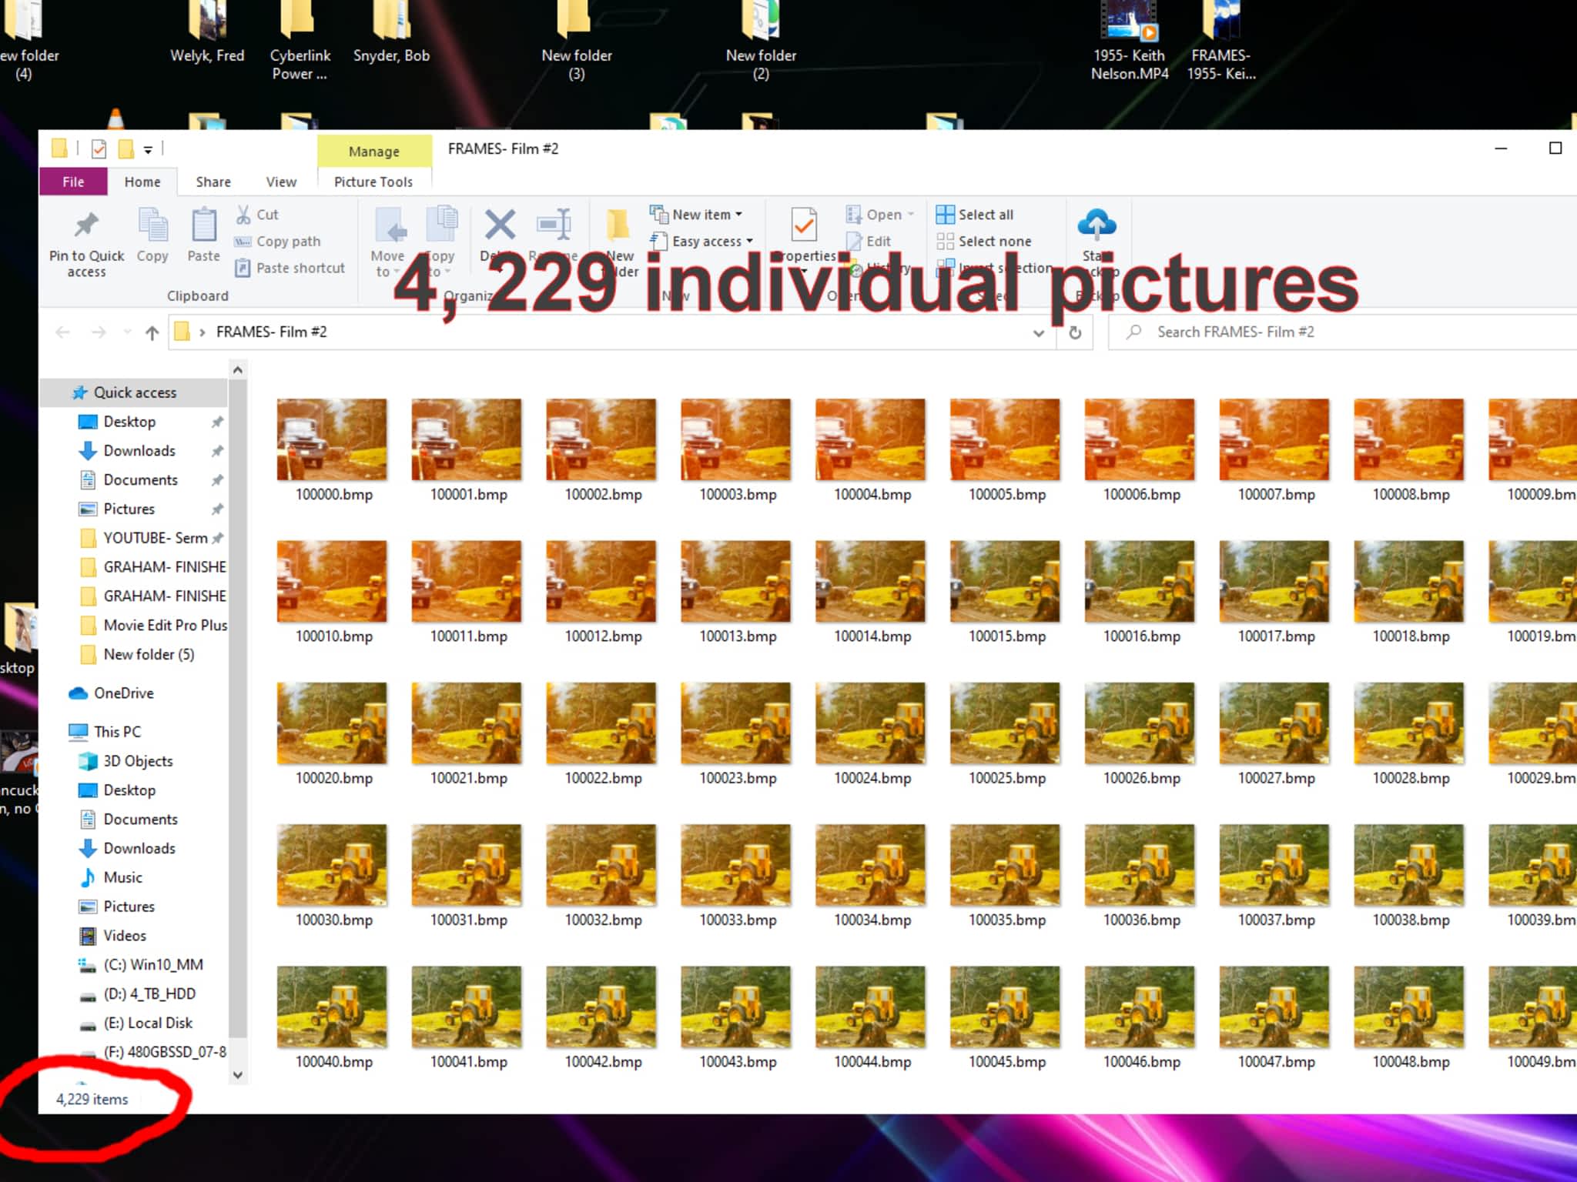This screenshot has height=1182, width=1577.
Task: Select the 100043.bmp thumbnail
Action: pyautogui.click(x=735, y=1007)
